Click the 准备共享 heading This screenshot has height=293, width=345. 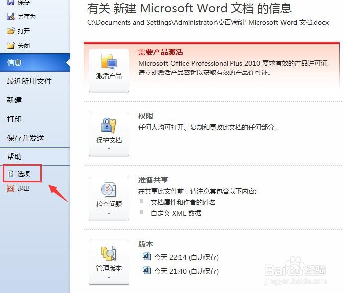[153, 180]
